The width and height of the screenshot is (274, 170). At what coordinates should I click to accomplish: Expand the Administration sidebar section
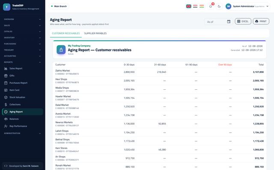(x=22, y=134)
